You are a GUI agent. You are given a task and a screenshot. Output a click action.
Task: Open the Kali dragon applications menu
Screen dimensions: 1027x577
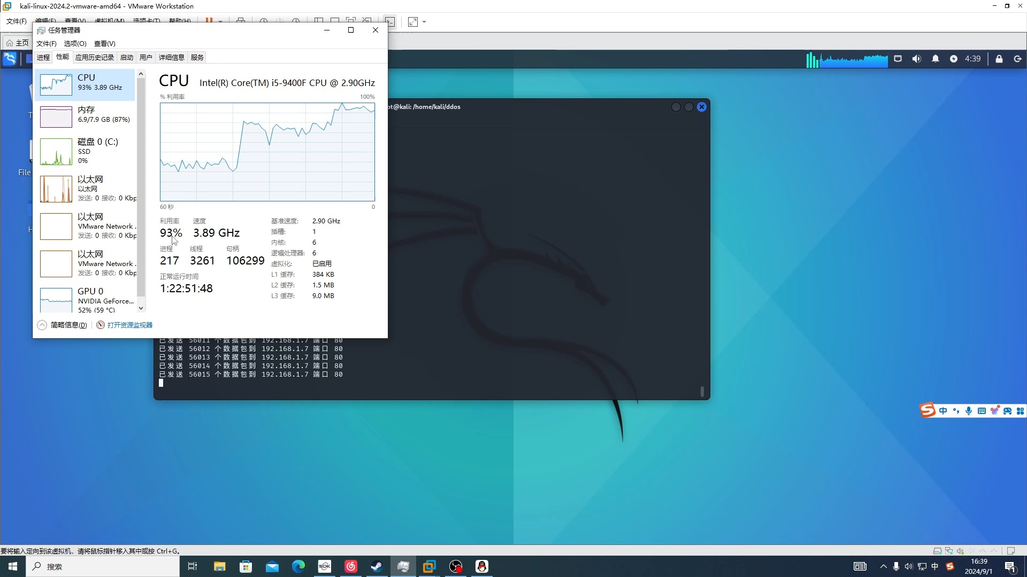10,59
